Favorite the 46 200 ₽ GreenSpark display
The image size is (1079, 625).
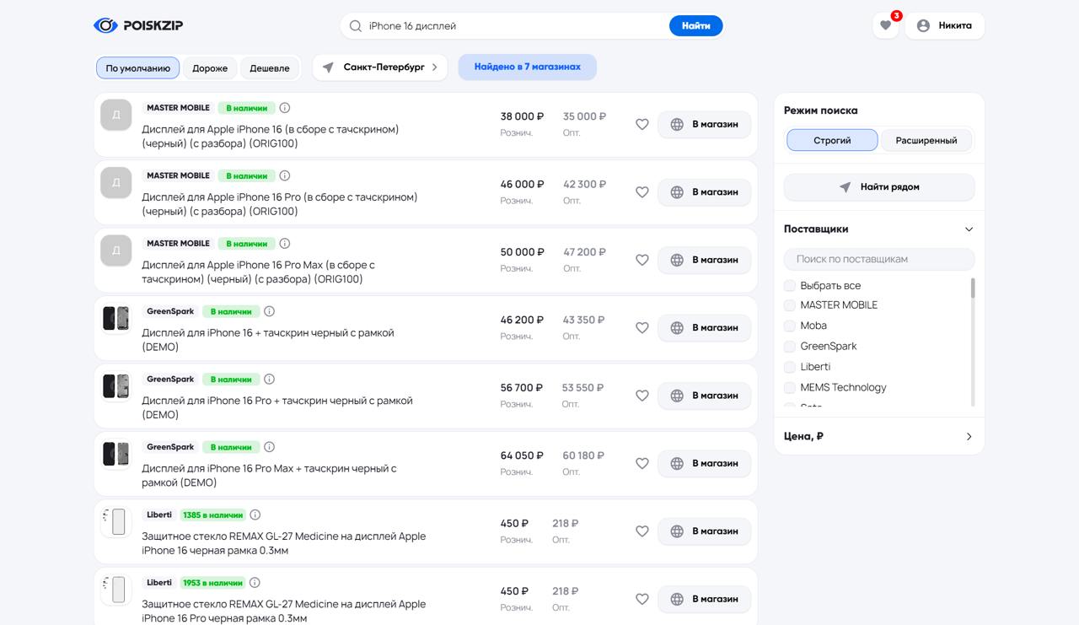642,327
